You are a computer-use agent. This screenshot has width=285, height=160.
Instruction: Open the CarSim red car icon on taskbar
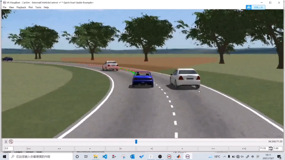[169, 157]
